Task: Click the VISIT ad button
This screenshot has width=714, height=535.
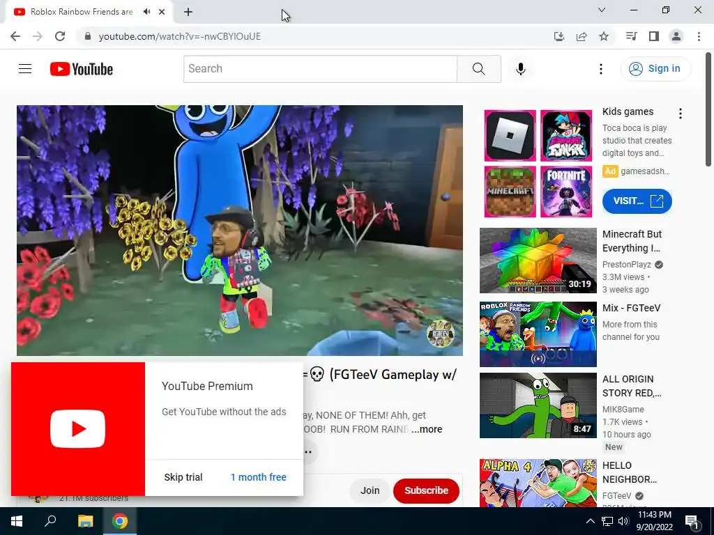Action: (x=637, y=201)
